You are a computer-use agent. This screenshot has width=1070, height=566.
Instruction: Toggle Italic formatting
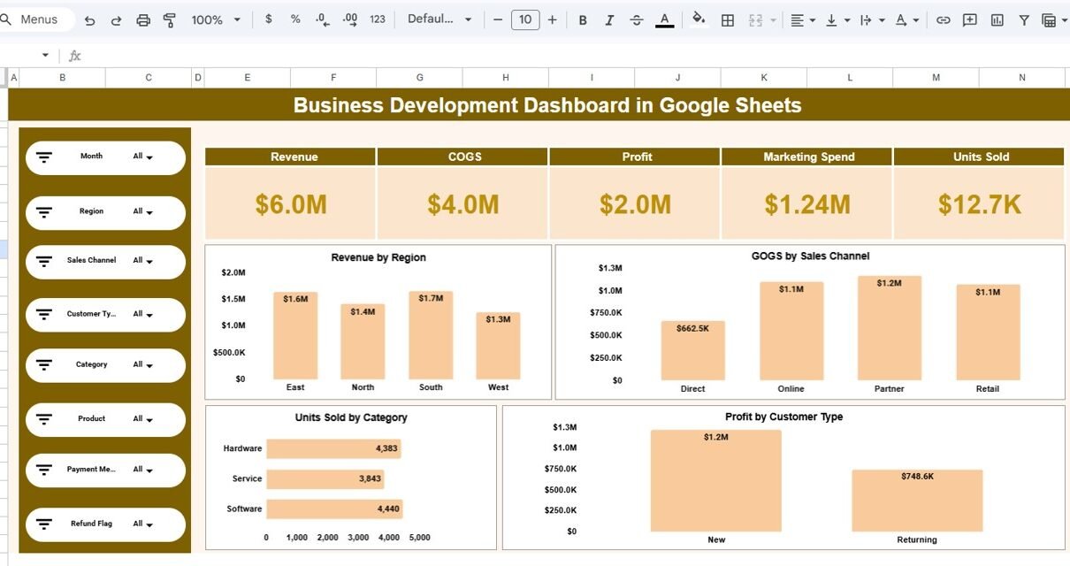(x=609, y=19)
